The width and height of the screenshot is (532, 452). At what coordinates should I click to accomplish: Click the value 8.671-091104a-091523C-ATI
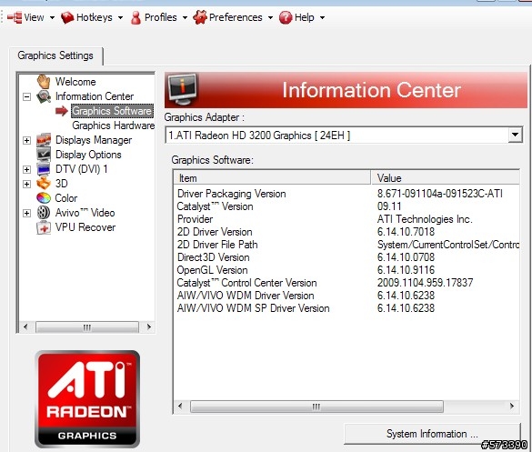(440, 194)
